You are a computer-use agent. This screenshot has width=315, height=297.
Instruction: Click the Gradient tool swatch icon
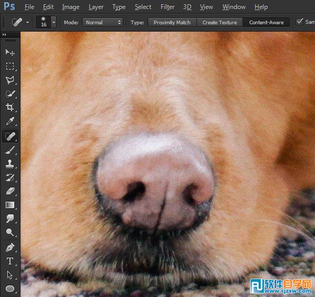point(10,205)
